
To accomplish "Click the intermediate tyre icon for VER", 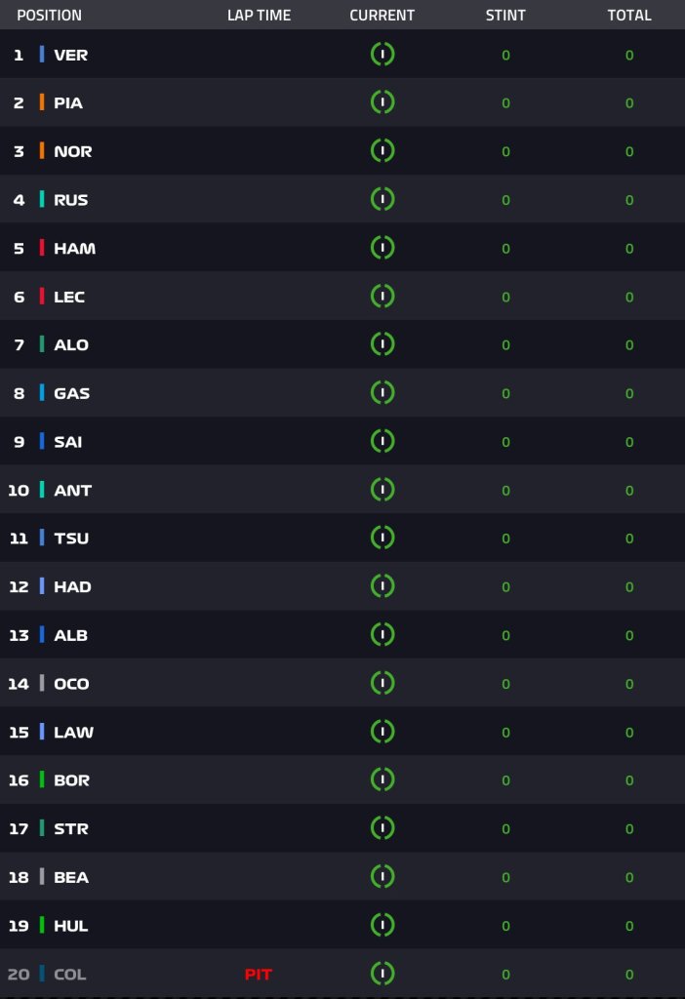I will 383,55.
